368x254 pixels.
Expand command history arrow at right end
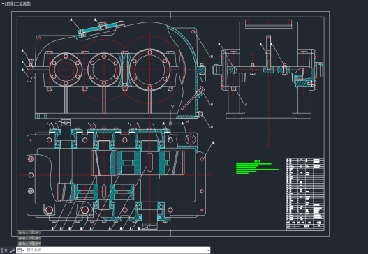click(x=208, y=251)
